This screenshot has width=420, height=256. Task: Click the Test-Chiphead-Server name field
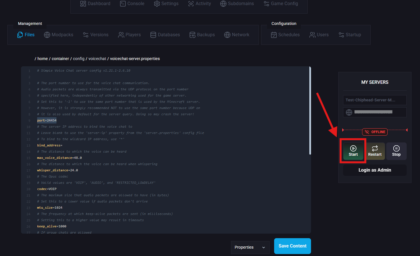click(x=375, y=100)
